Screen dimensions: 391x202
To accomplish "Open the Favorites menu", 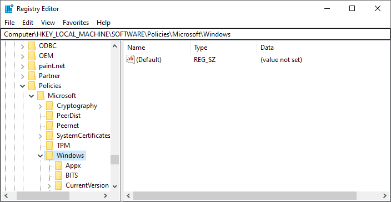I will pos(76,23).
